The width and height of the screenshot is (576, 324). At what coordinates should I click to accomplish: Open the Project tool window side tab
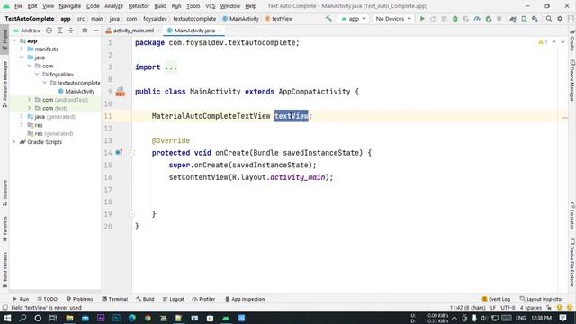point(4,40)
